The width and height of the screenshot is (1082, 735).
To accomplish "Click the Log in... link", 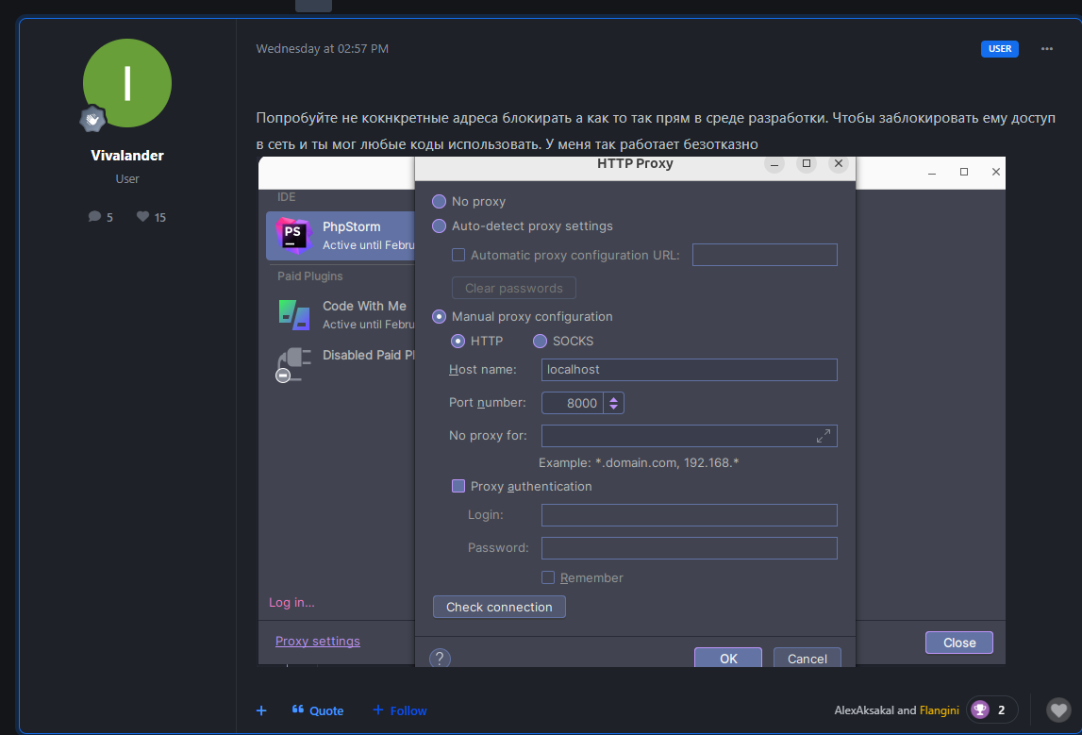I will [291, 603].
